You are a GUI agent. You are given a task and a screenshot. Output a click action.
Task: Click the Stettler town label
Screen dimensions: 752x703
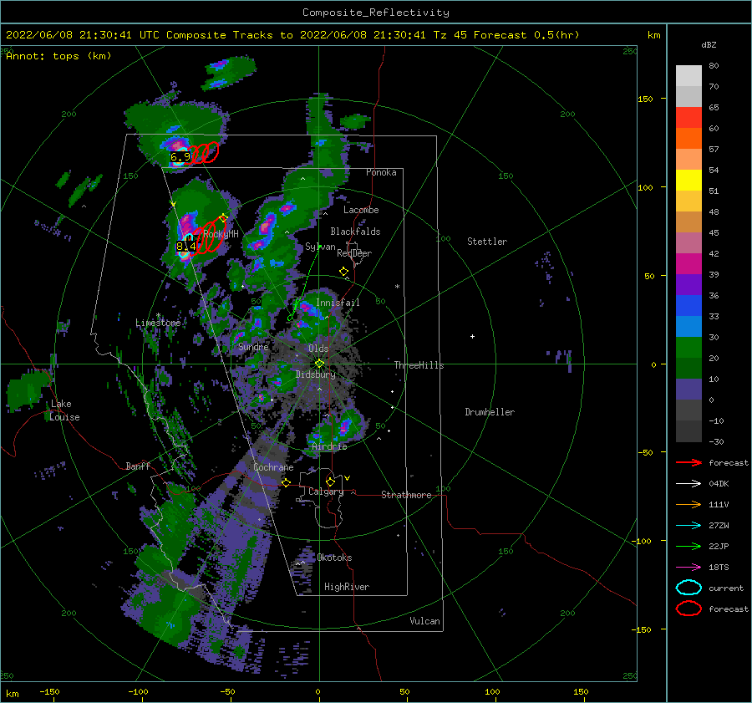(x=487, y=242)
